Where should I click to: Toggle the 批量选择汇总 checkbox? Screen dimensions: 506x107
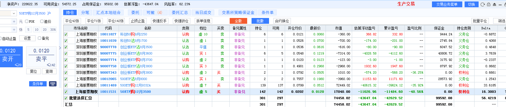tap(66, 98)
